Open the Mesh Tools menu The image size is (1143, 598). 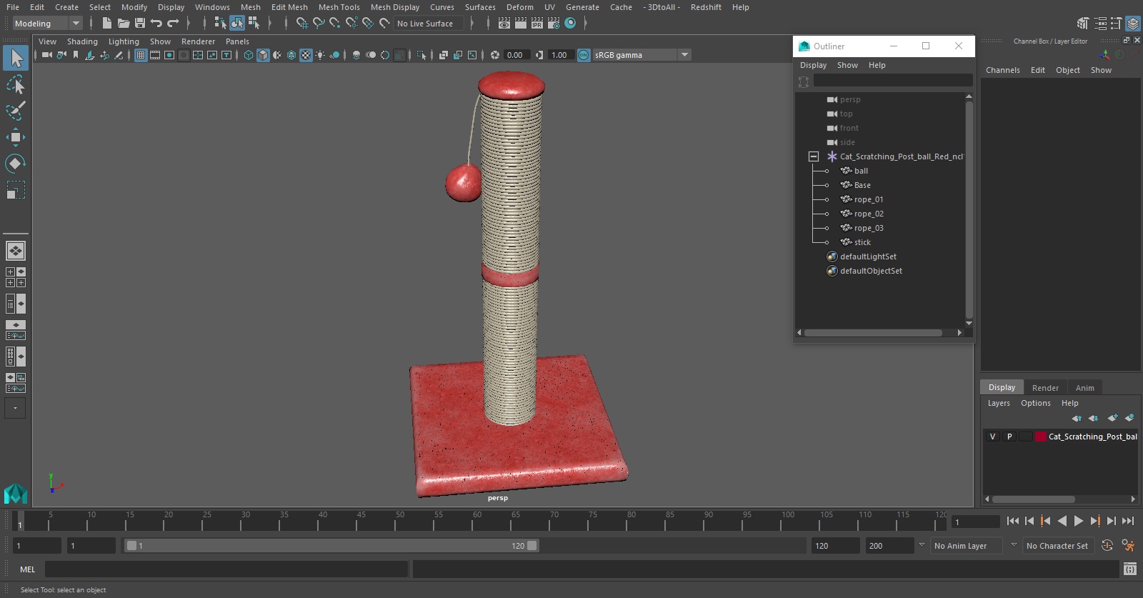[x=339, y=7]
